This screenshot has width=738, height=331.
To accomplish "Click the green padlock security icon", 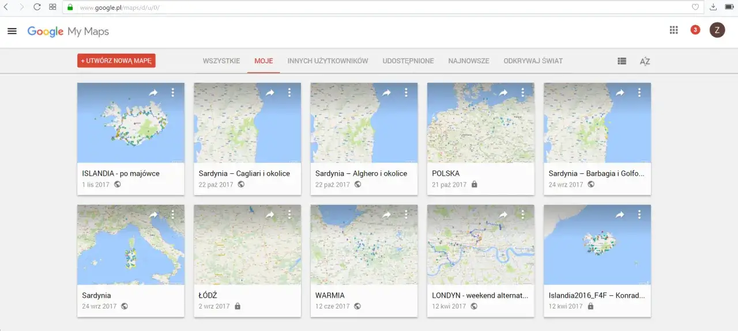I will coord(70,7).
